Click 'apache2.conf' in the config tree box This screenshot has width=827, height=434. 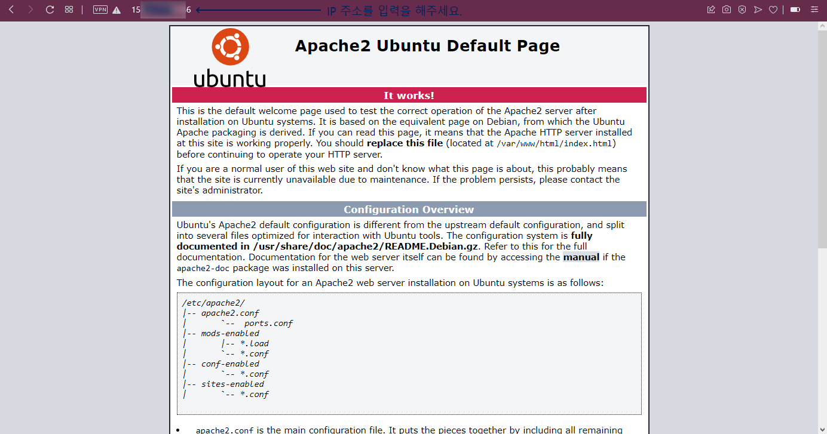tap(230, 313)
